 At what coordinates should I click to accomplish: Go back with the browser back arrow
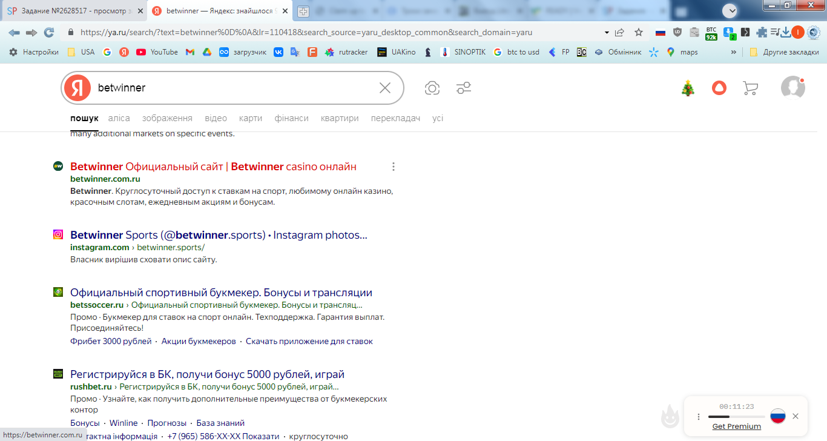[x=14, y=33]
